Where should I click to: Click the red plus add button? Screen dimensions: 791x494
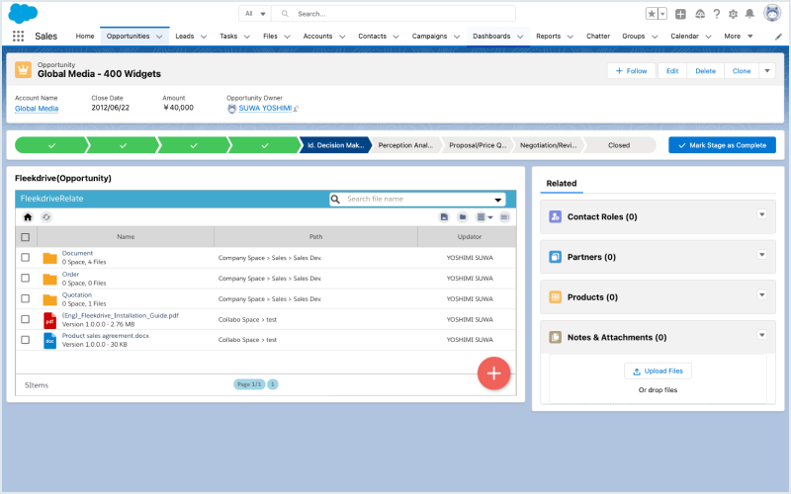493,373
